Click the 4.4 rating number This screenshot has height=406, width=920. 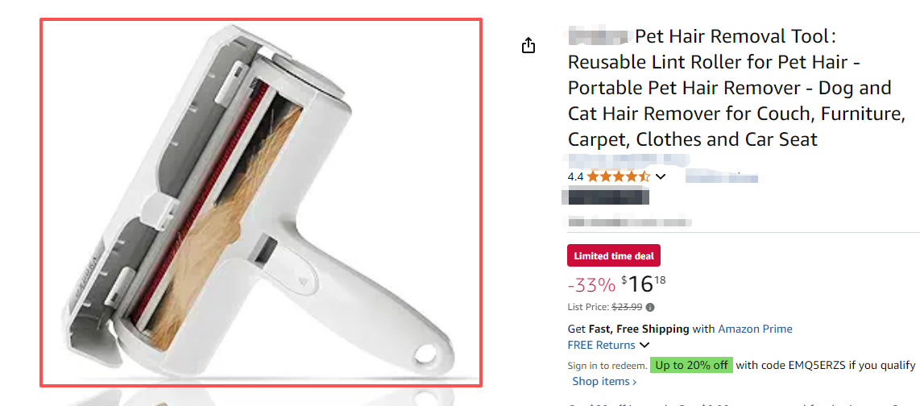575,176
